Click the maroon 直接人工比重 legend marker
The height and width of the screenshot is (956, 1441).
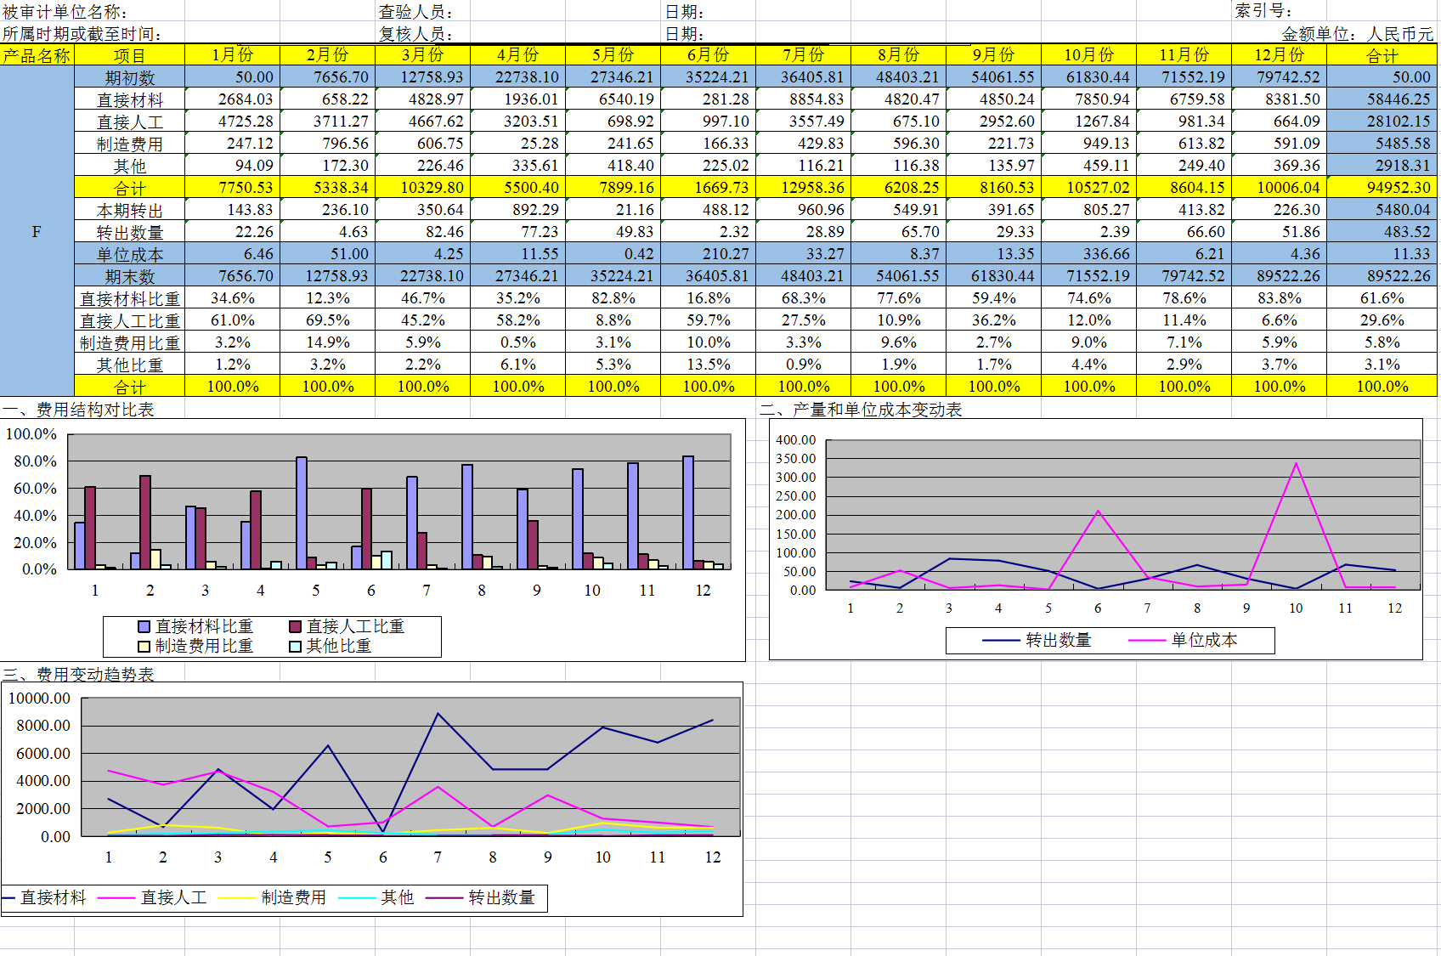[x=296, y=626]
